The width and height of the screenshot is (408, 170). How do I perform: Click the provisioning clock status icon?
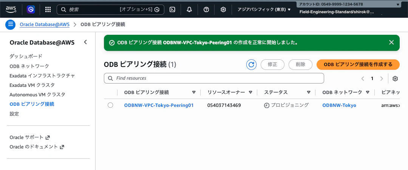[267, 105]
